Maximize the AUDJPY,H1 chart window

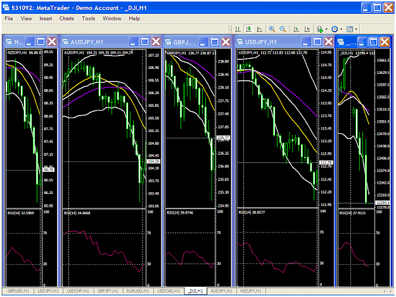point(144,42)
